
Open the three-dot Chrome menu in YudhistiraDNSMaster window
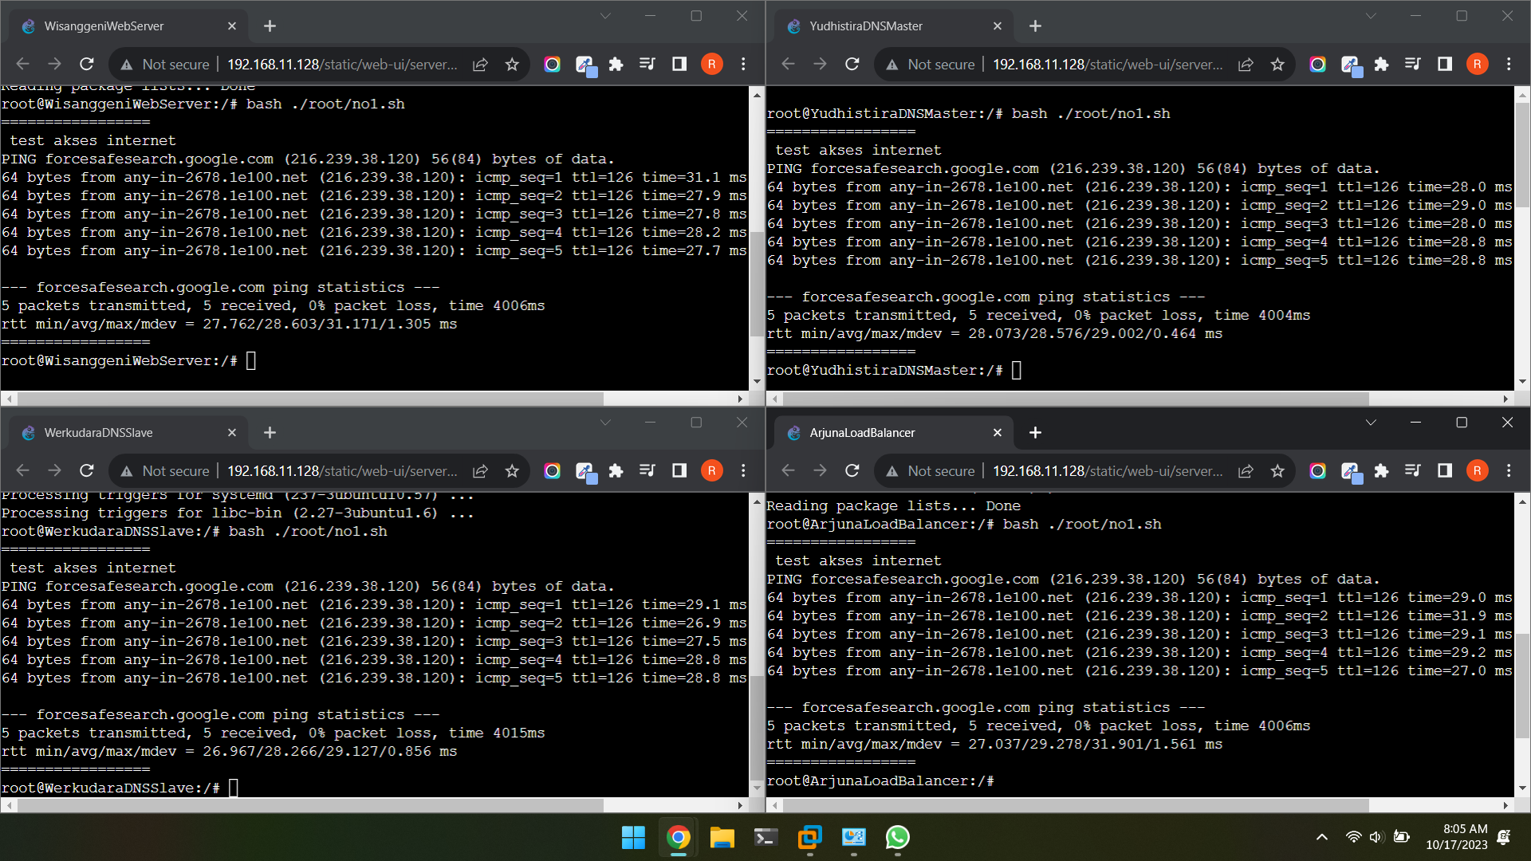point(1509,65)
